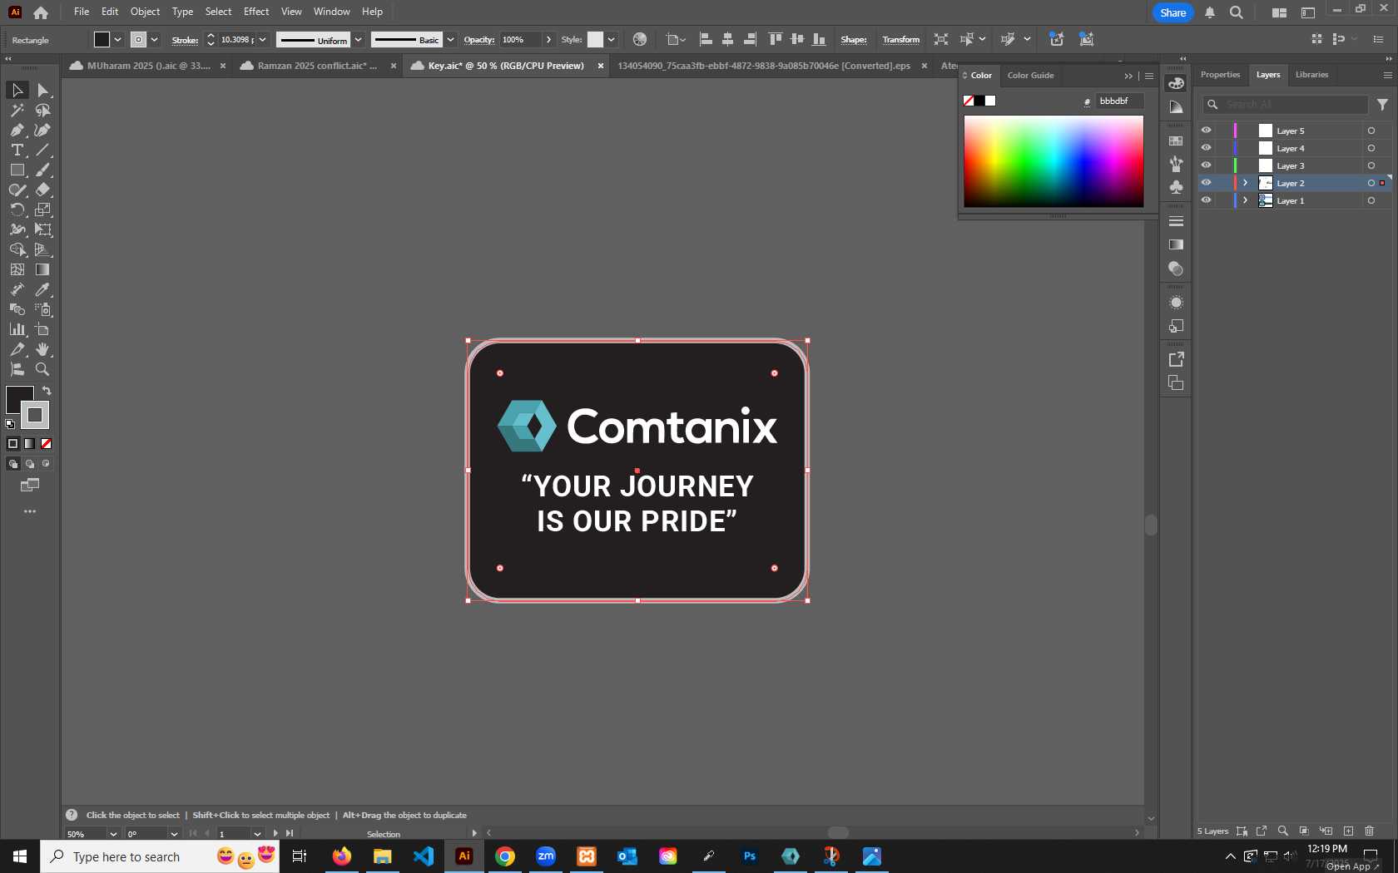Open the Illustrator home screen icon
The image size is (1398, 873).
[41, 12]
